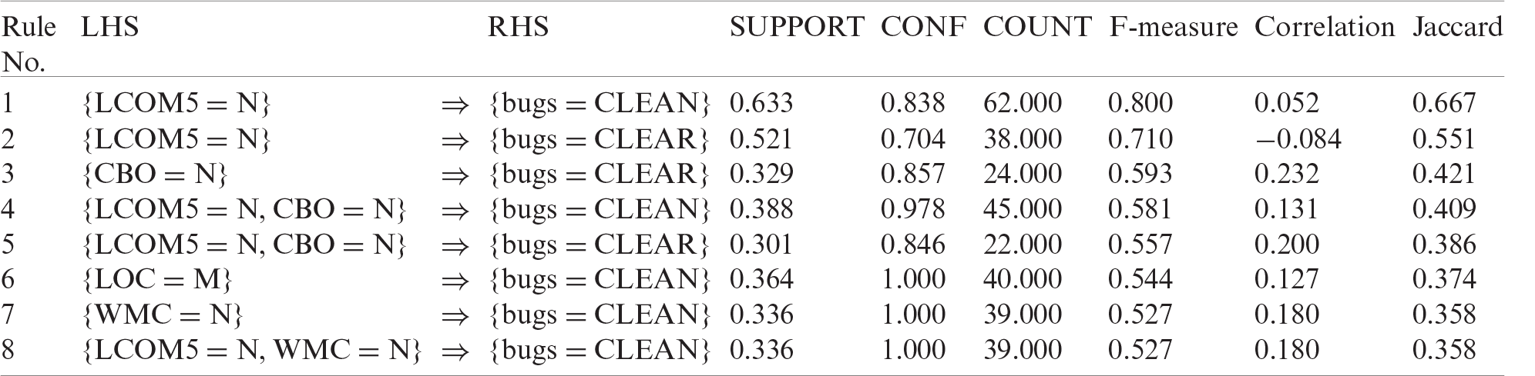Select the Jaccard column header

(1457, 28)
